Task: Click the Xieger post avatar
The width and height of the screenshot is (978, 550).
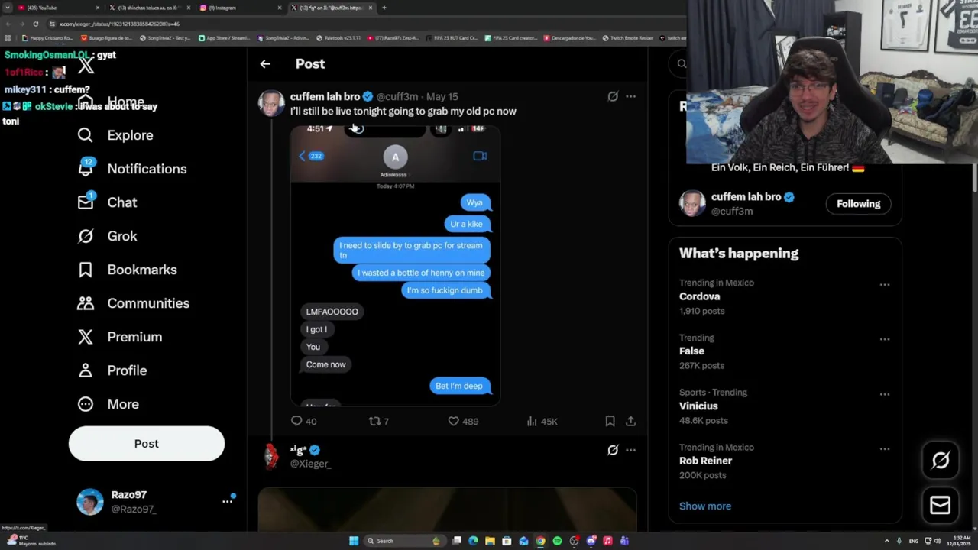Action: pyautogui.click(x=271, y=456)
